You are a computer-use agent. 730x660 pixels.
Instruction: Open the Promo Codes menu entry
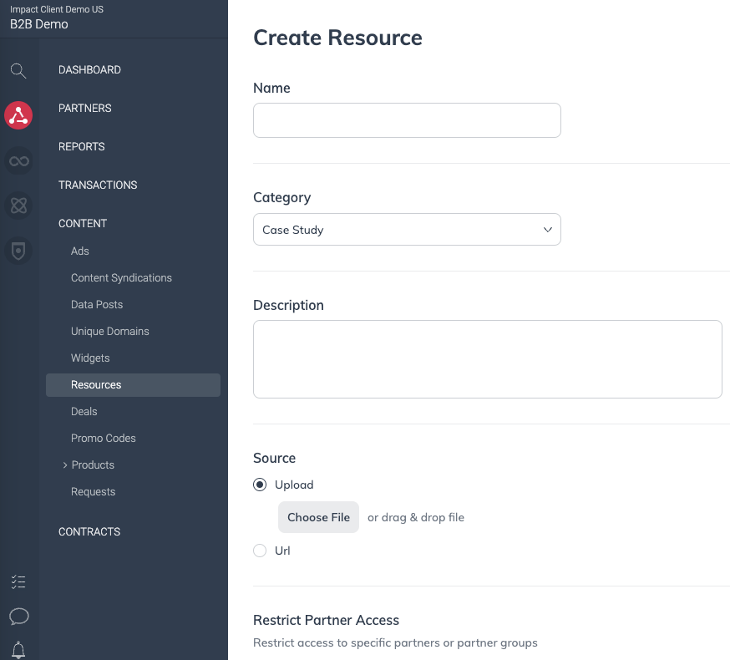(x=103, y=438)
